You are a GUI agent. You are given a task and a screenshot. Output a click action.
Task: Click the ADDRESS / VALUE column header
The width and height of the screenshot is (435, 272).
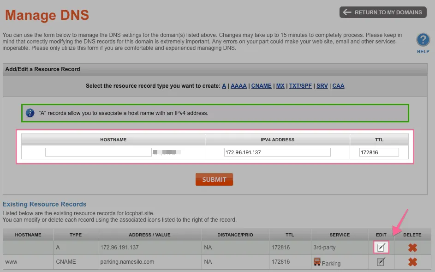[149, 235]
